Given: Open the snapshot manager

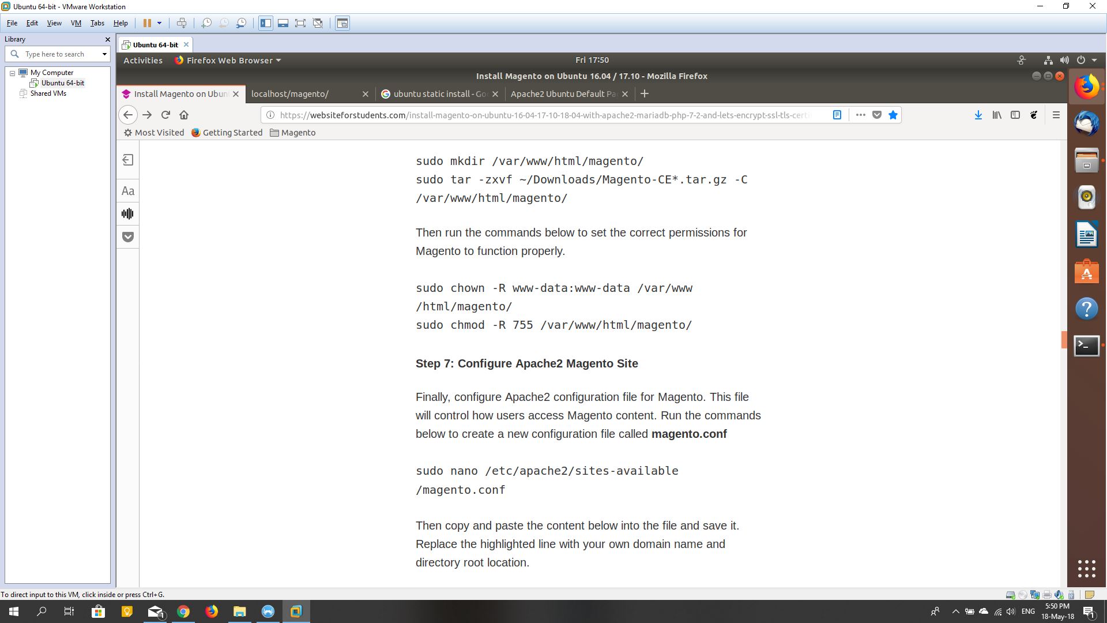Looking at the screenshot, I should [x=242, y=23].
